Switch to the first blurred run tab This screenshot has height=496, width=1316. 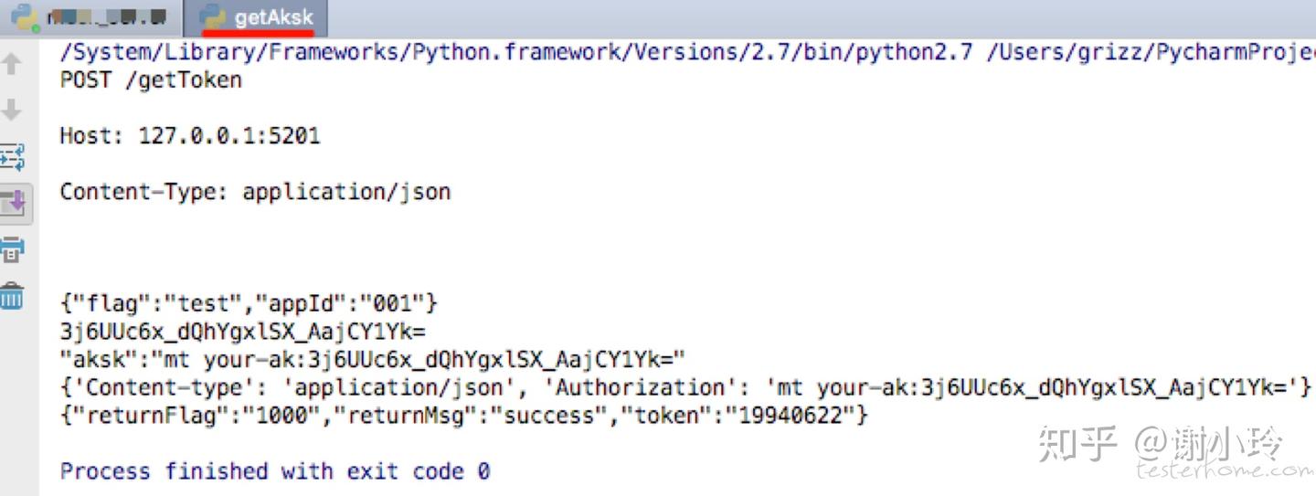coord(108,16)
